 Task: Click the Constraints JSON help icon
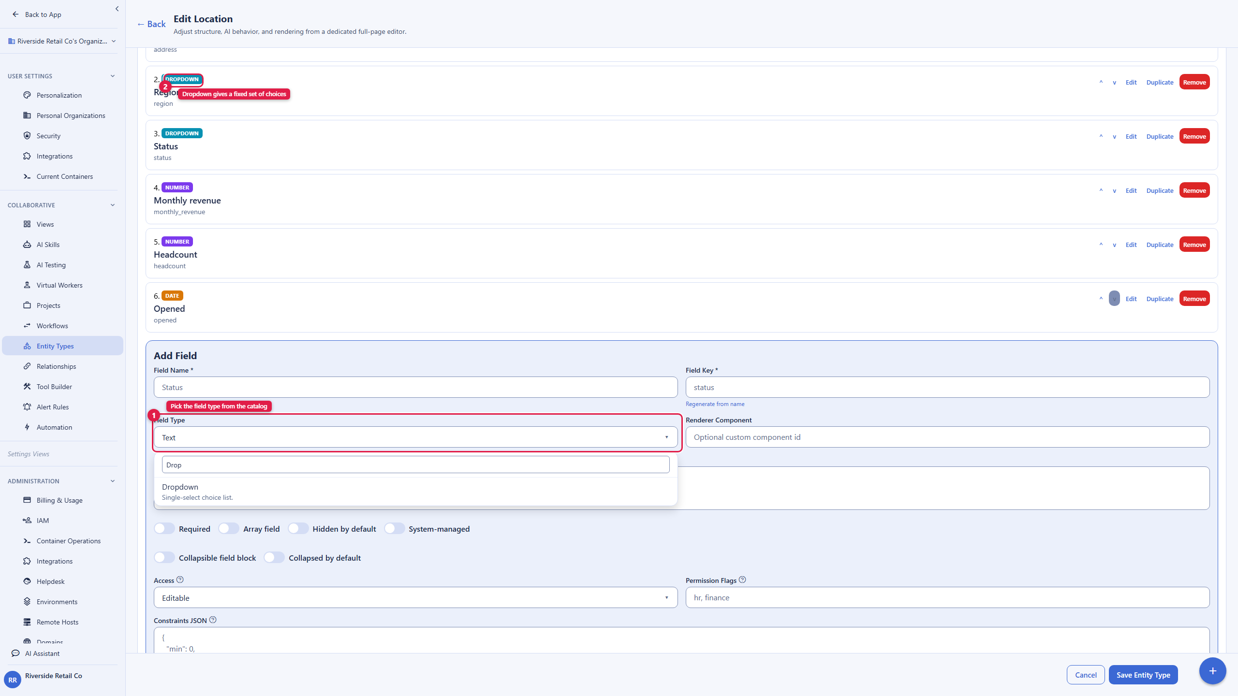(213, 620)
